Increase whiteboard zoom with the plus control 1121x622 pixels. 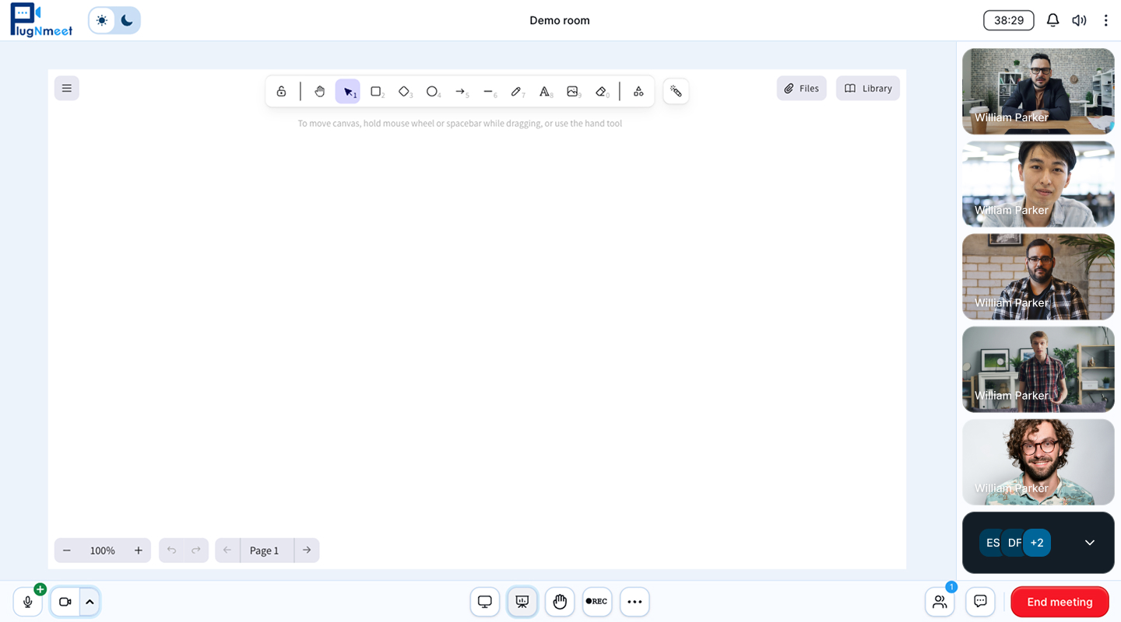click(138, 550)
